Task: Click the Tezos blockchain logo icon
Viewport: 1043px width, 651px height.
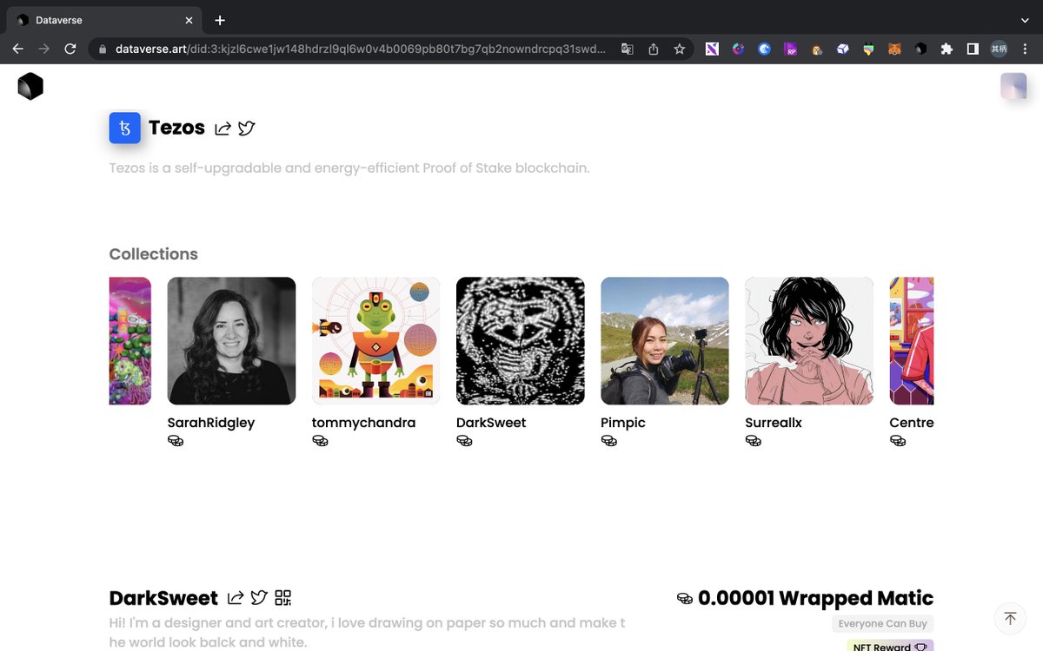Action: [x=124, y=128]
